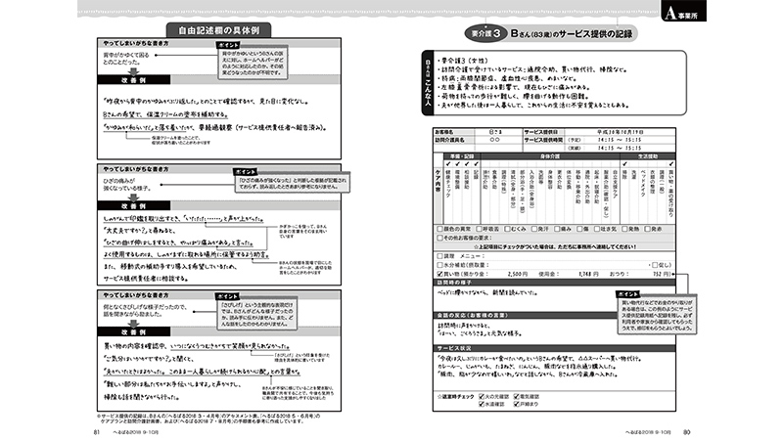Image resolution: width=783 pixels, height=440 pixels.
Task: Check the むくみ checkbox
Action: pos(507,229)
